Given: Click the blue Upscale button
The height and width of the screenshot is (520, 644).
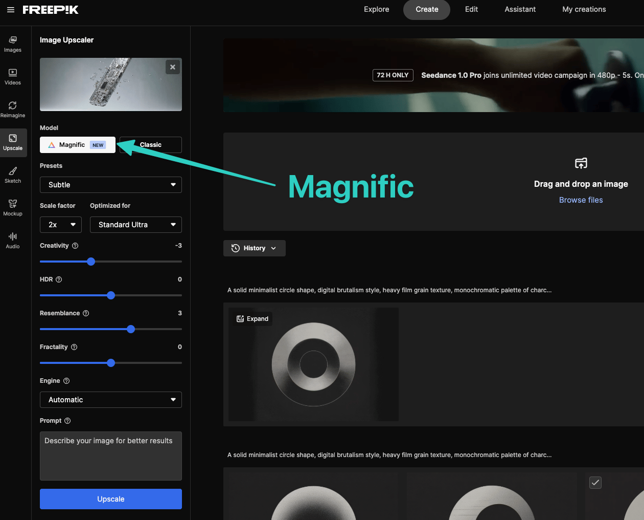Looking at the screenshot, I should (111, 499).
